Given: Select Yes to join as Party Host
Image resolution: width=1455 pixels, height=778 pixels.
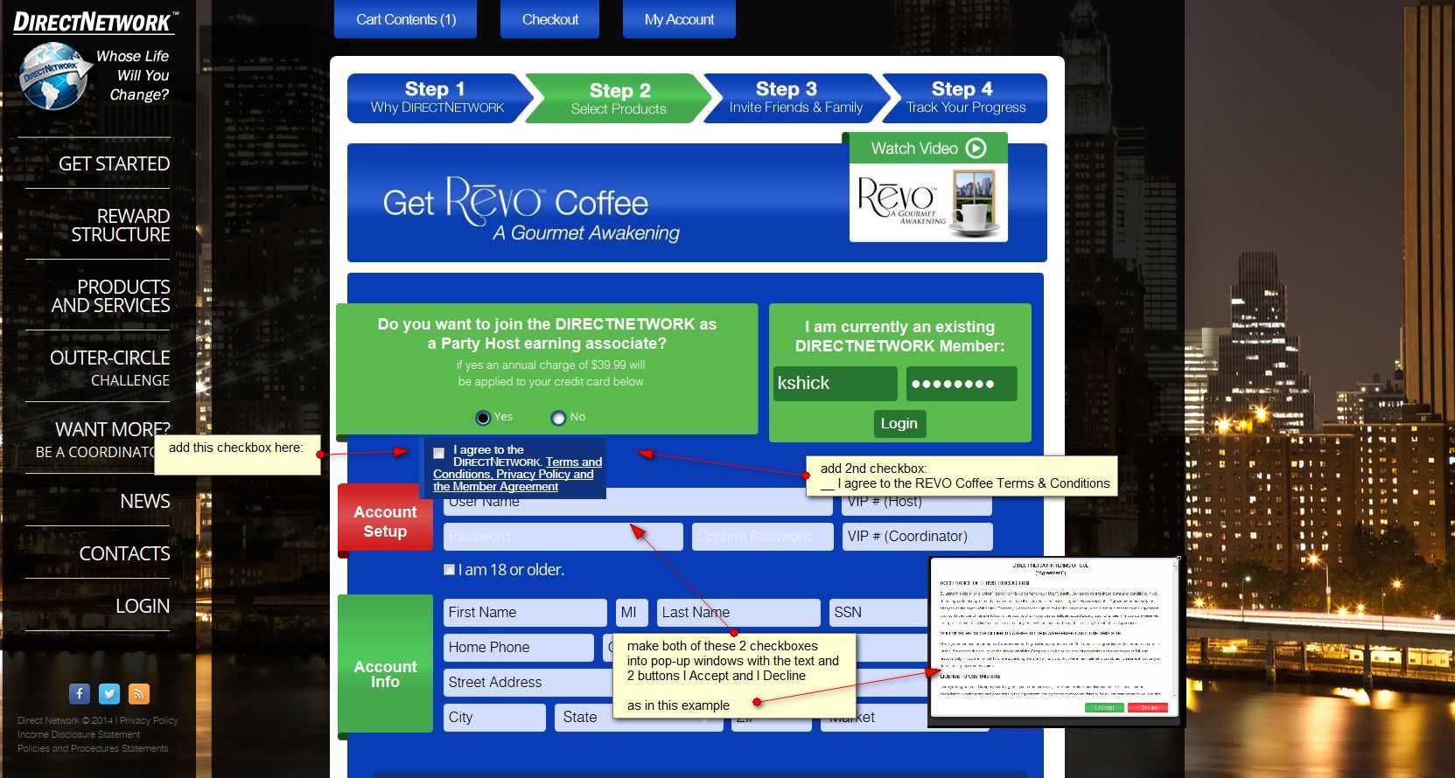Looking at the screenshot, I should (483, 418).
